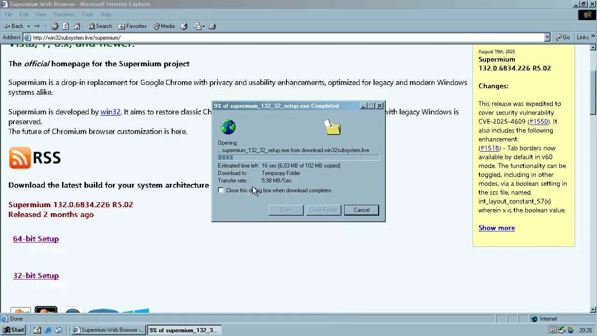
Task: Click the disabled Open button in download dialog
Action: [x=286, y=210]
